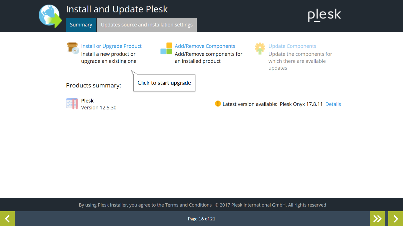Open the Install or Upgrade Product link

click(111, 46)
